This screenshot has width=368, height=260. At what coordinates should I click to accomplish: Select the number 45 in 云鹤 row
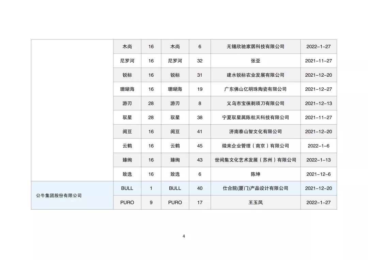[x=200, y=146]
